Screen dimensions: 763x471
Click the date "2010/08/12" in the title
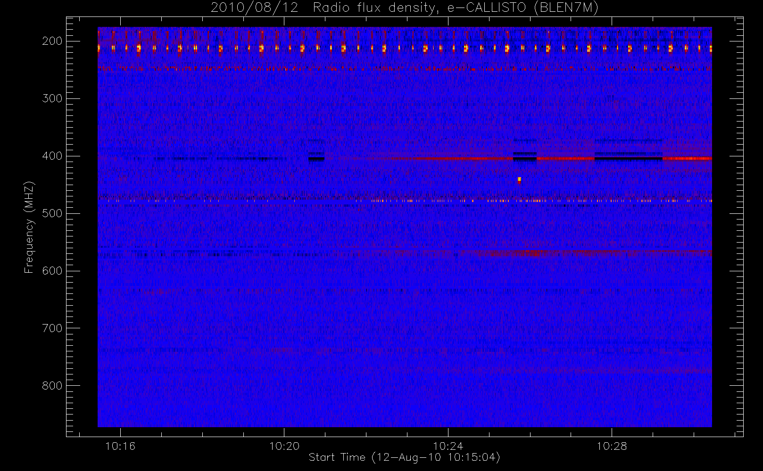255,8
